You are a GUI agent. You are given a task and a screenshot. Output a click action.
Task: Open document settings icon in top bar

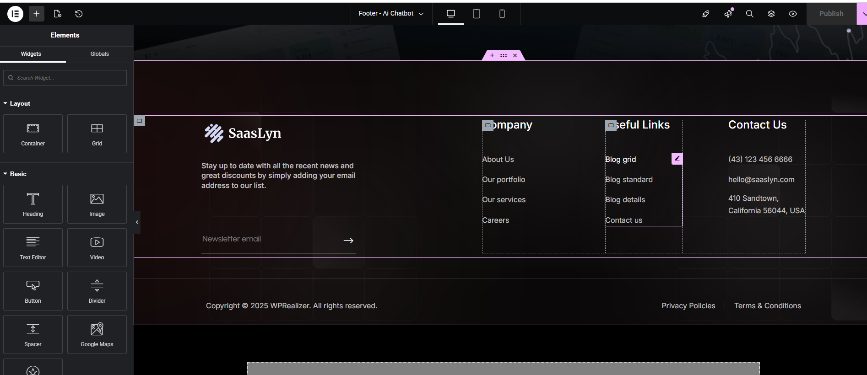coord(57,14)
